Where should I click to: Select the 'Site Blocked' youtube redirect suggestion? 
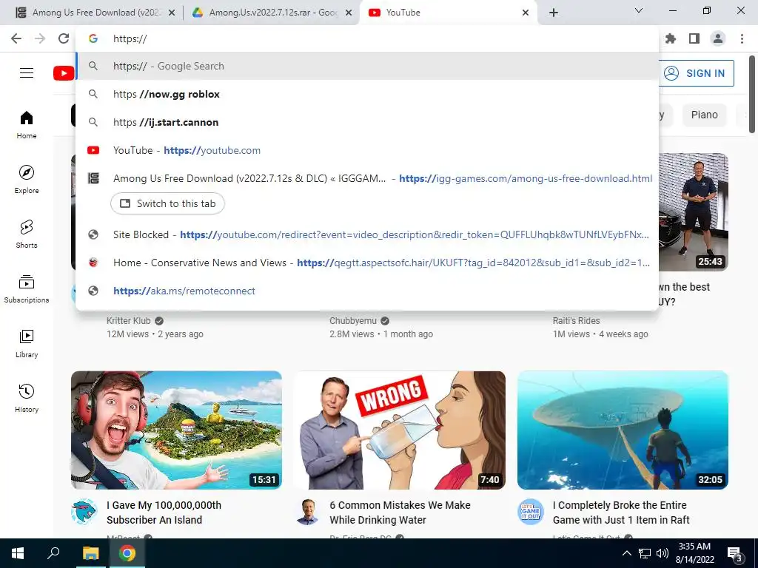[x=367, y=234]
